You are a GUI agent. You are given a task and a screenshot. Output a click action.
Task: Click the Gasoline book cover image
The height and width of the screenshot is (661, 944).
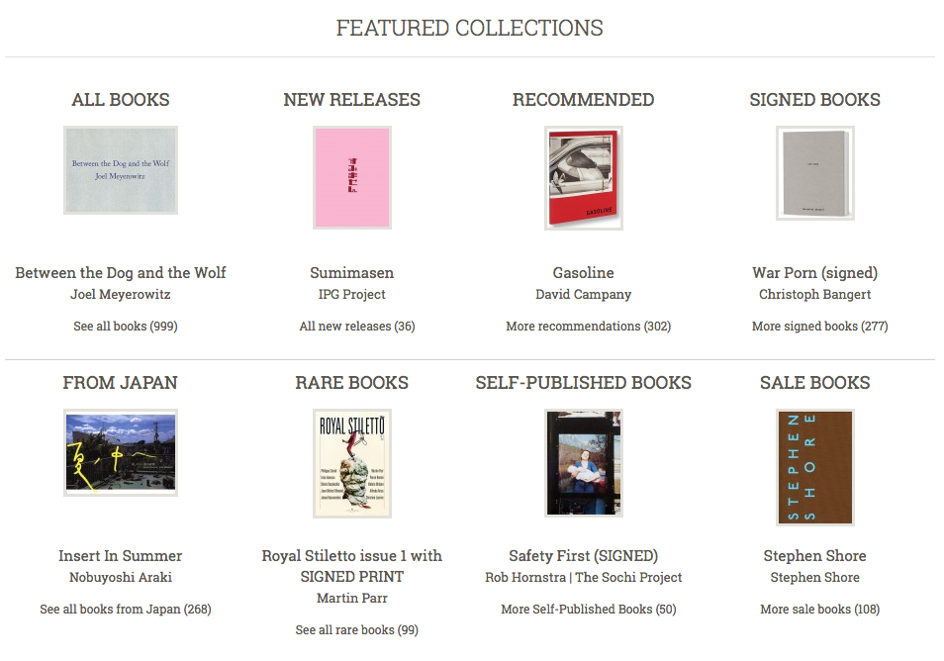(x=584, y=178)
